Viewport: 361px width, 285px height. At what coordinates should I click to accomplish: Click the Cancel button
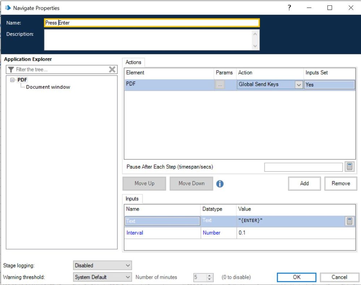click(x=339, y=277)
